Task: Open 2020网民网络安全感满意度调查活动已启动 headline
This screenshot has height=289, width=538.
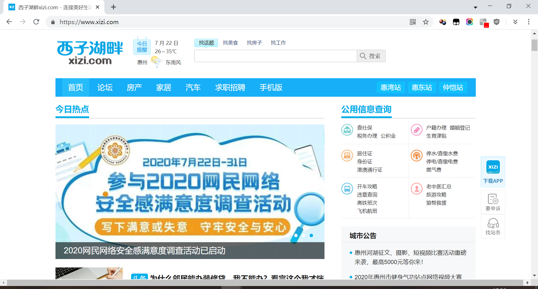Action: 144,251
